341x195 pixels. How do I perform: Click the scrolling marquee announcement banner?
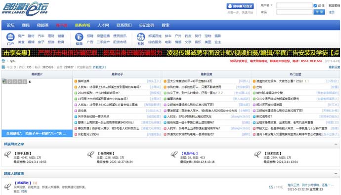[170, 52]
